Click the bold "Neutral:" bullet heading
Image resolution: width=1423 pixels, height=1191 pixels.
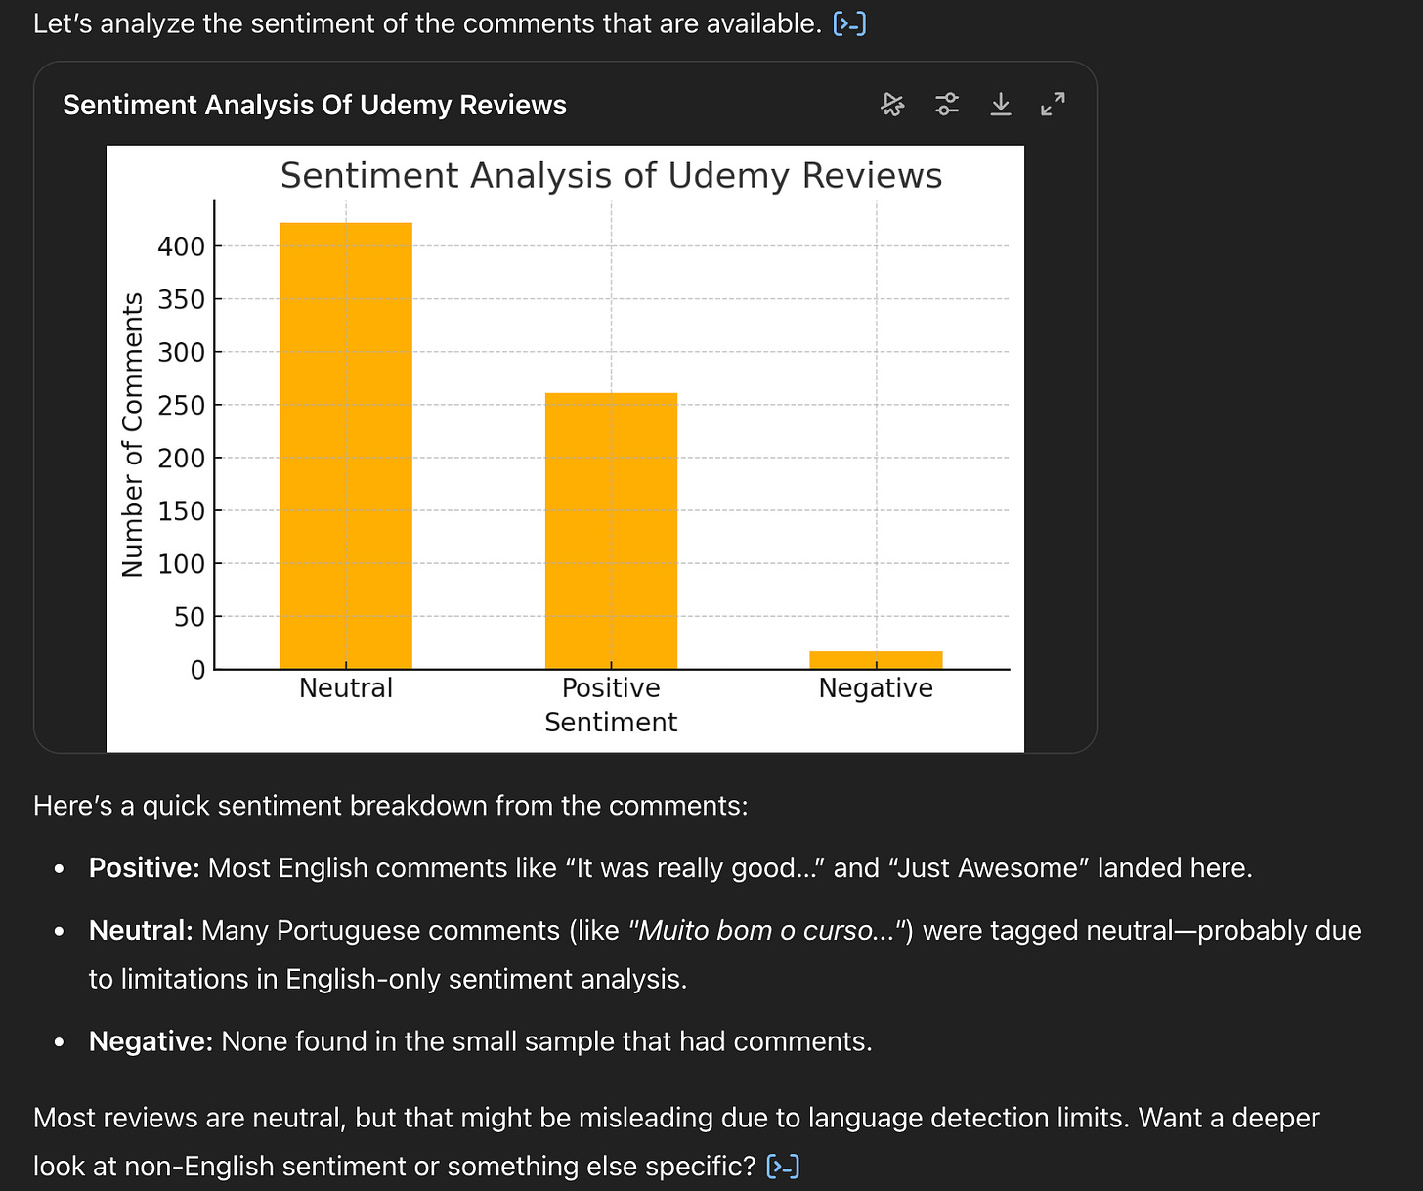click(141, 931)
